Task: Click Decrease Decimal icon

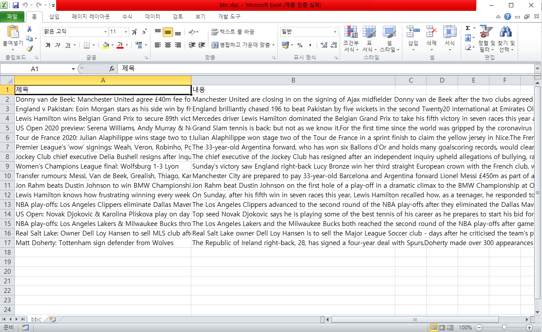Action: pos(334,45)
